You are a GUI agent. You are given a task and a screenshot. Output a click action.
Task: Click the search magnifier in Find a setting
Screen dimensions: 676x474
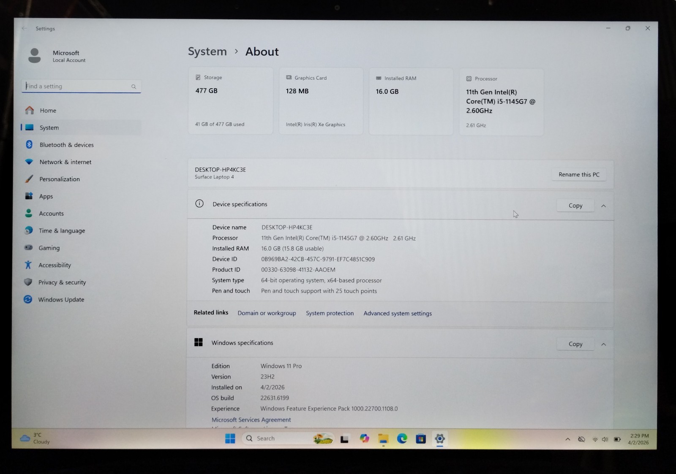tap(134, 87)
